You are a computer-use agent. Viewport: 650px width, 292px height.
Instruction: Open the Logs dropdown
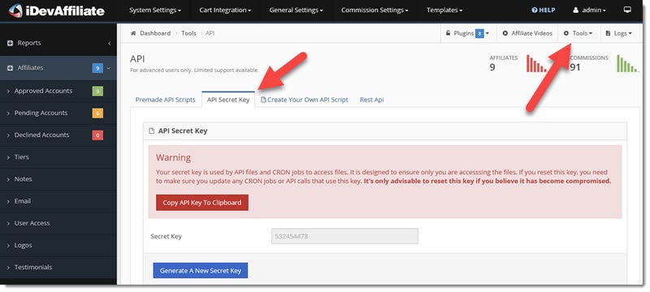click(618, 33)
